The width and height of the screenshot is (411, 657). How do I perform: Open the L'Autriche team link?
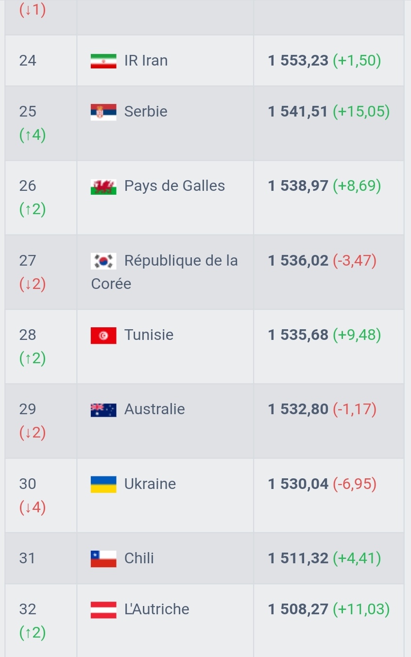pos(156,609)
